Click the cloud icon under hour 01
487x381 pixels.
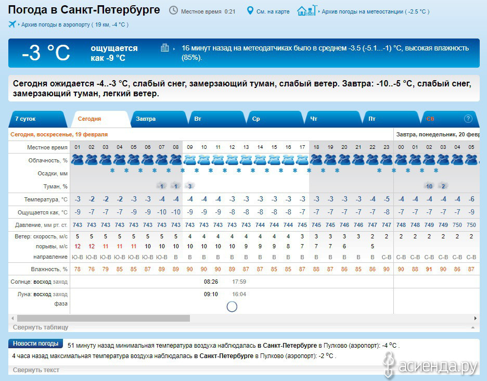click(78, 160)
